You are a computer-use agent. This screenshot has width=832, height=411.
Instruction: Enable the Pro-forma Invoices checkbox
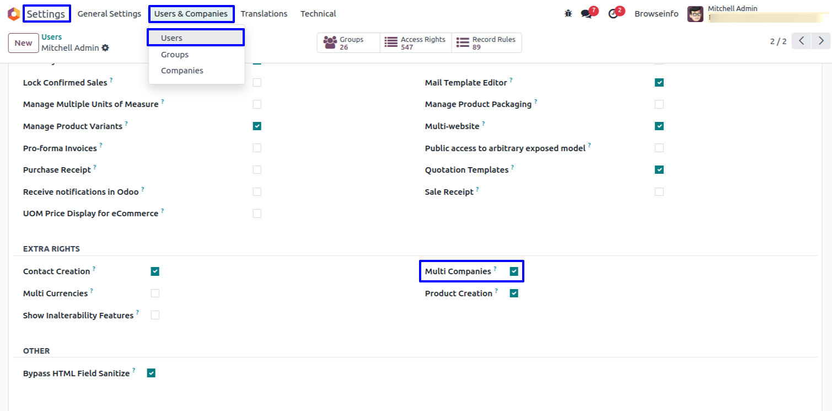point(257,148)
